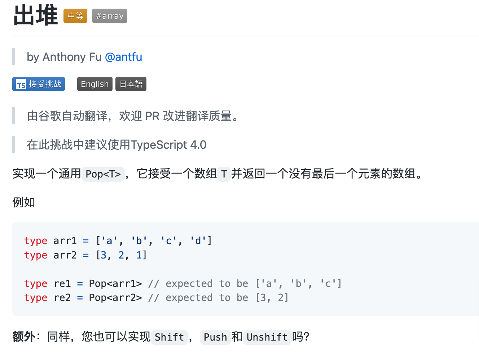
Task: Click the #array tag badge
Action: (110, 16)
